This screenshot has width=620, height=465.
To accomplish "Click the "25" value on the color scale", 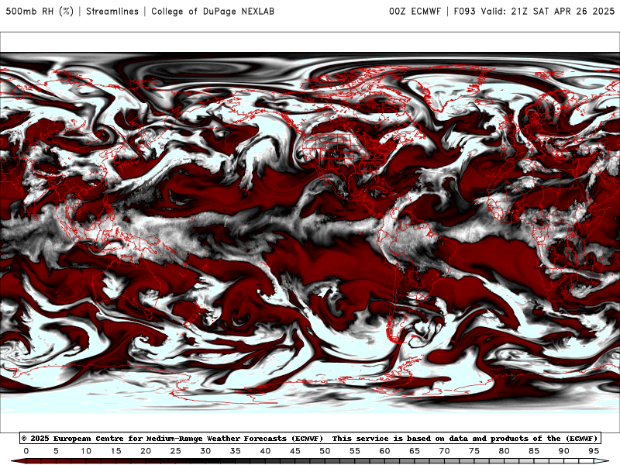I will [x=176, y=451].
